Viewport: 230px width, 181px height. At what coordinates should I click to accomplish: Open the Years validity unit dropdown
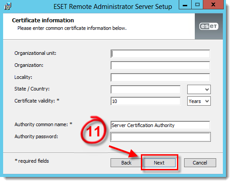pyautogui.click(x=199, y=101)
